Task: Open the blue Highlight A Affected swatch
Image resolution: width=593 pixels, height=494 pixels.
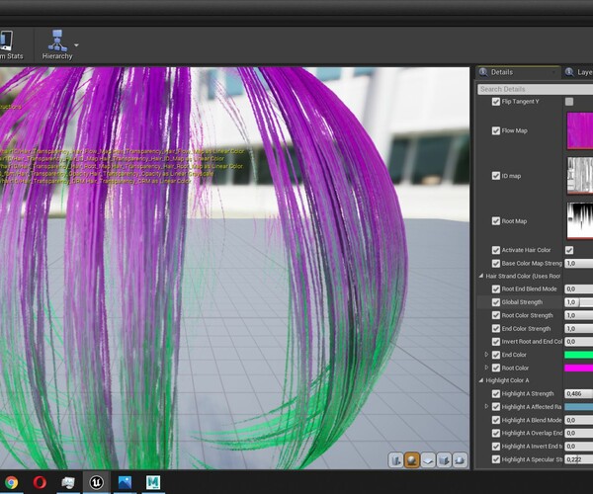Action: coord(578,407)
